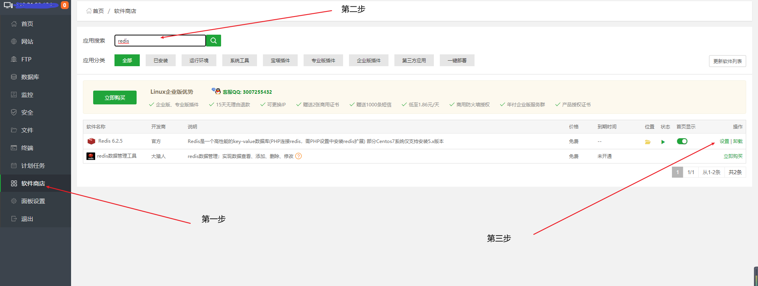This screenshot has width=758, height=286.
Task: Click the 客服QQ: 3007255432 link
Action: click(247, 92)
